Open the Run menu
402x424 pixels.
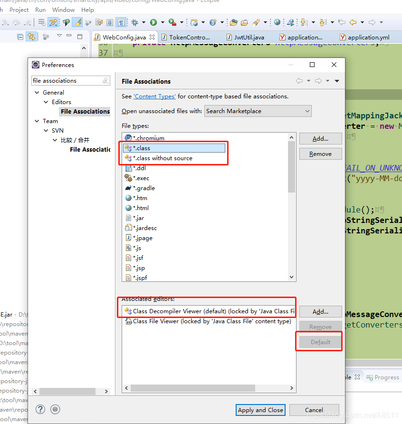click(40, 10)
